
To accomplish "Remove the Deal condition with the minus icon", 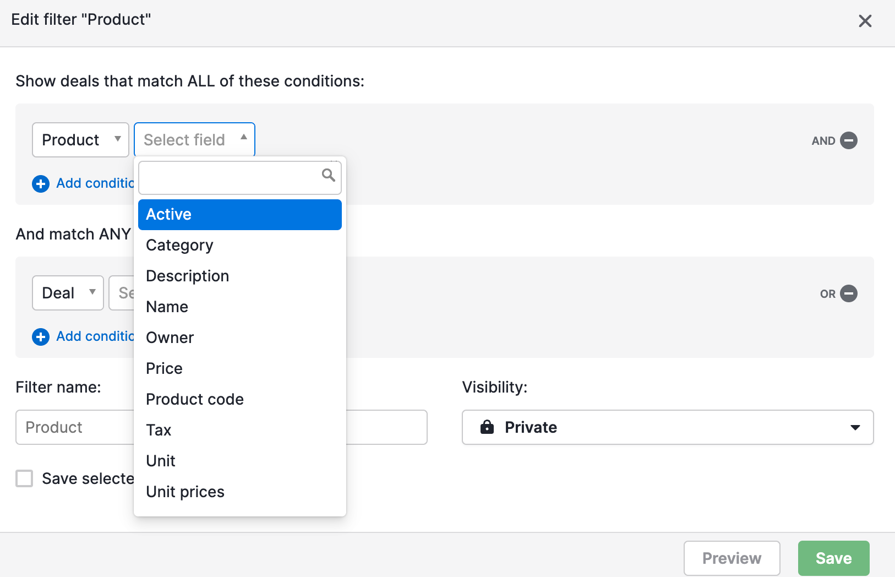I will pyautogui.click(x=848, y=293).
